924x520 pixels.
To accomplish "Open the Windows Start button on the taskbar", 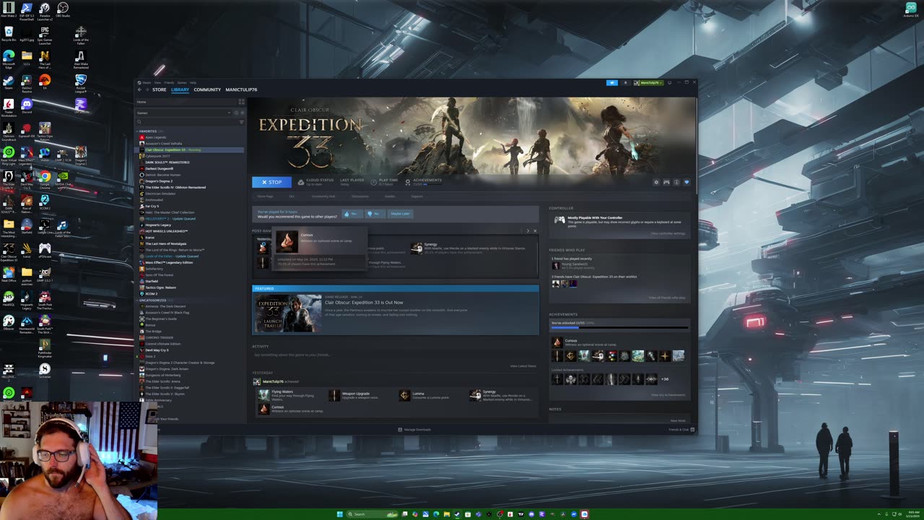I will [x=339, y=514].
